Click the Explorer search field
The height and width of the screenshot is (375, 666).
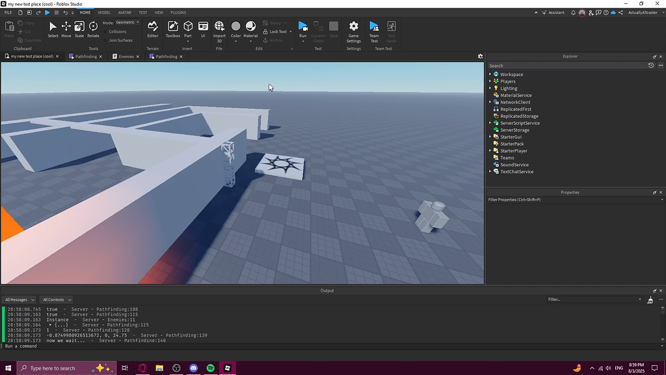coord(566,66)
